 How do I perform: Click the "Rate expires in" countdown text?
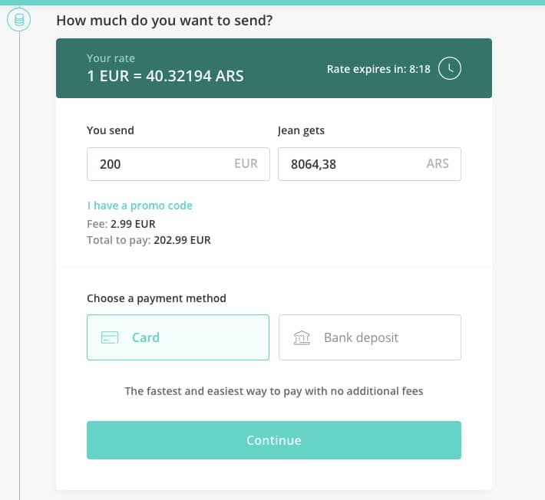(378, 69)
